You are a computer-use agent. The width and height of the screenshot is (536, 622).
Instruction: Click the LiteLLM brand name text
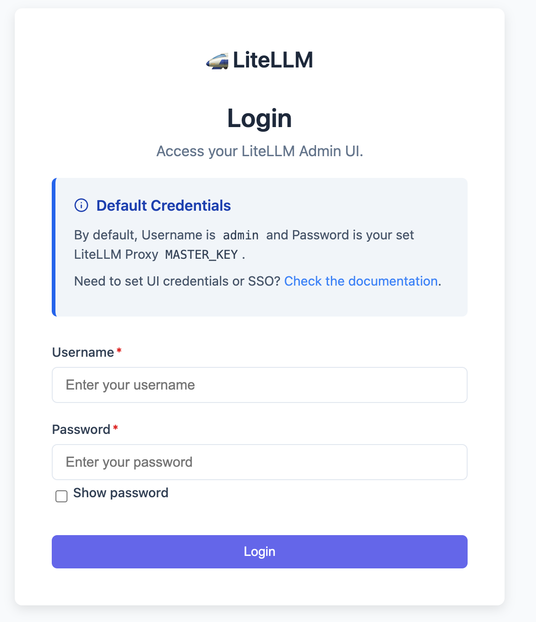[x=273, y=60]
